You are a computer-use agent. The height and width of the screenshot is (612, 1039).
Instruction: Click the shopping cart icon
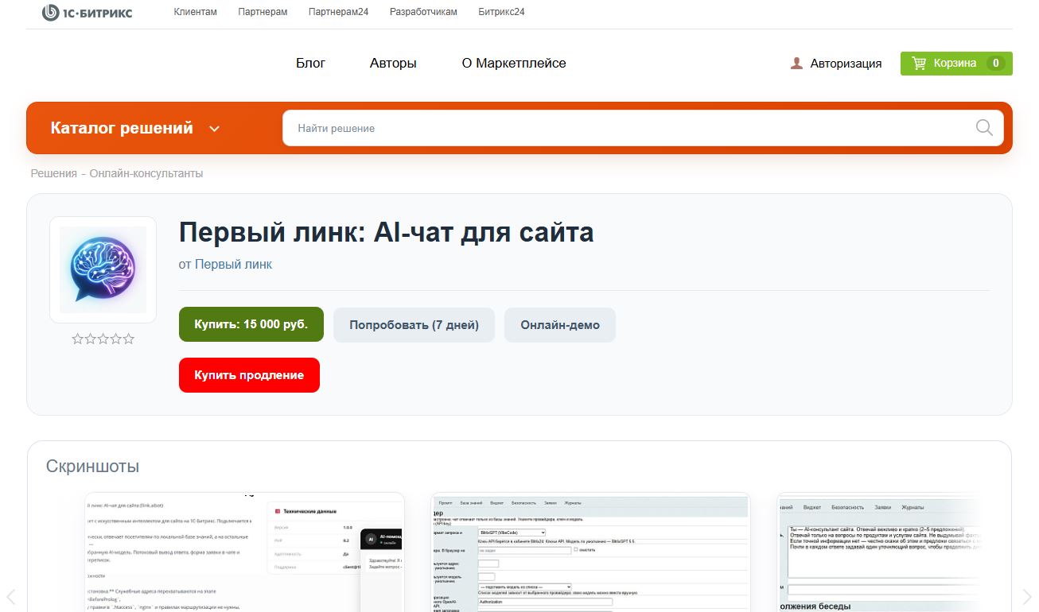[x=919, y=64]
